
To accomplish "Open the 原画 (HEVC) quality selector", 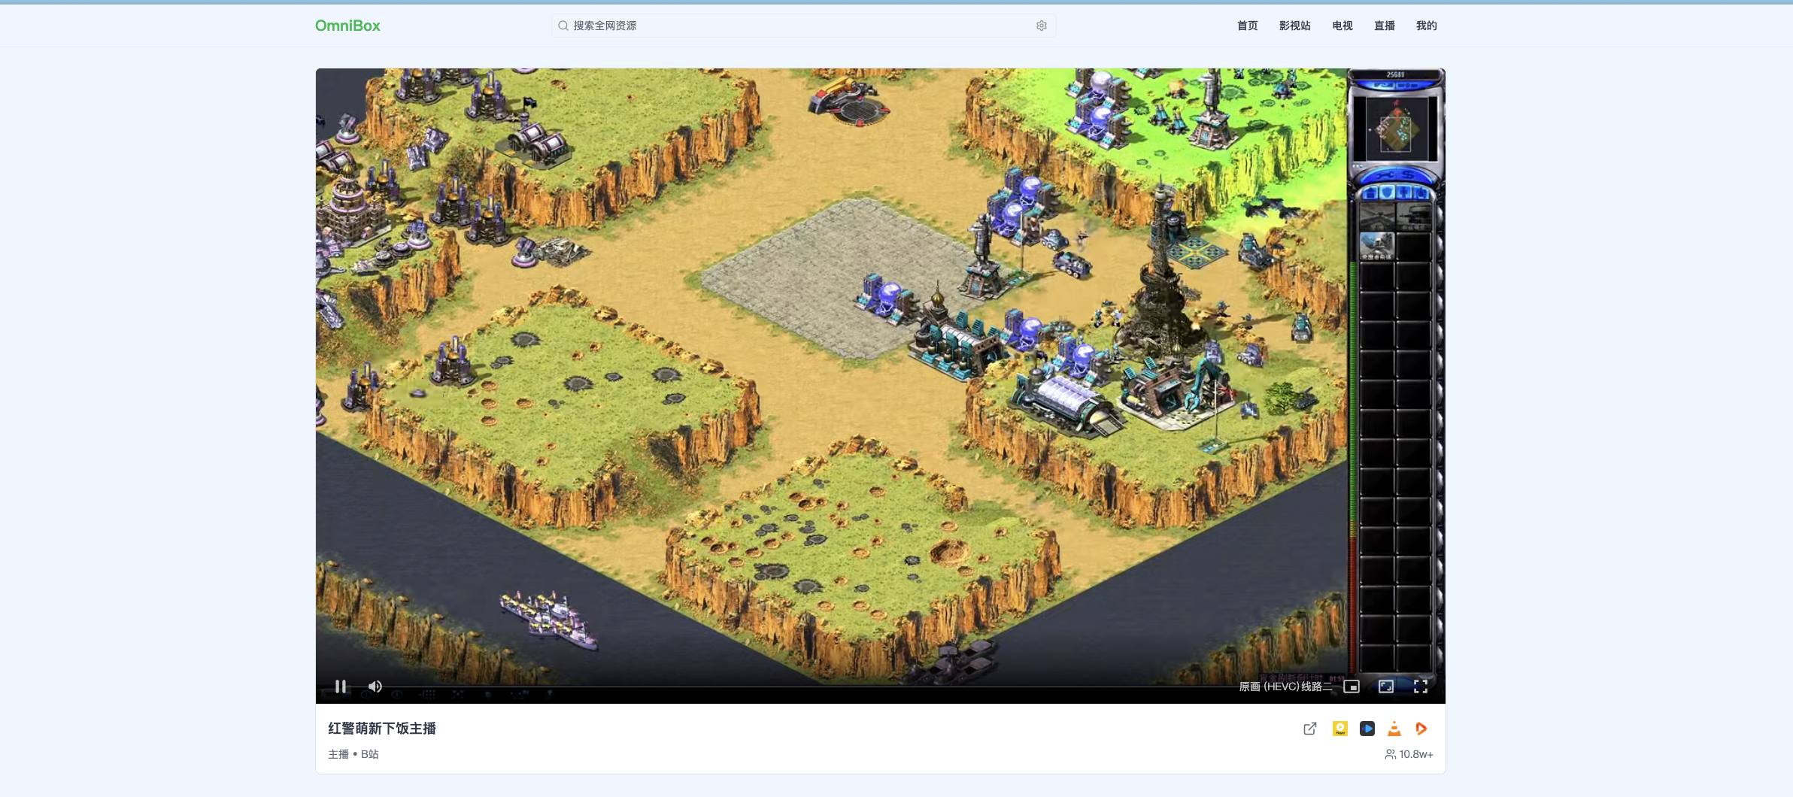I will click(1269, 686).
